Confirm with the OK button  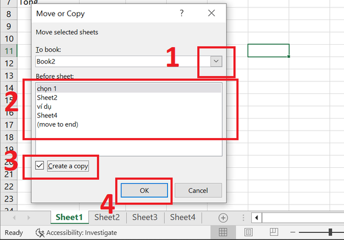click(x=144, y=191)
